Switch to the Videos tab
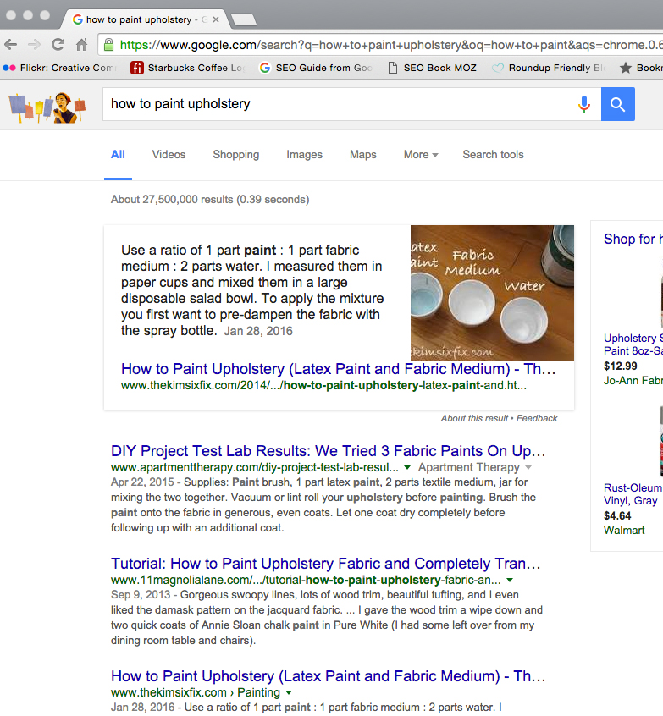The height and width of the screenshot is (716, 663). click(x=169, y=155)
